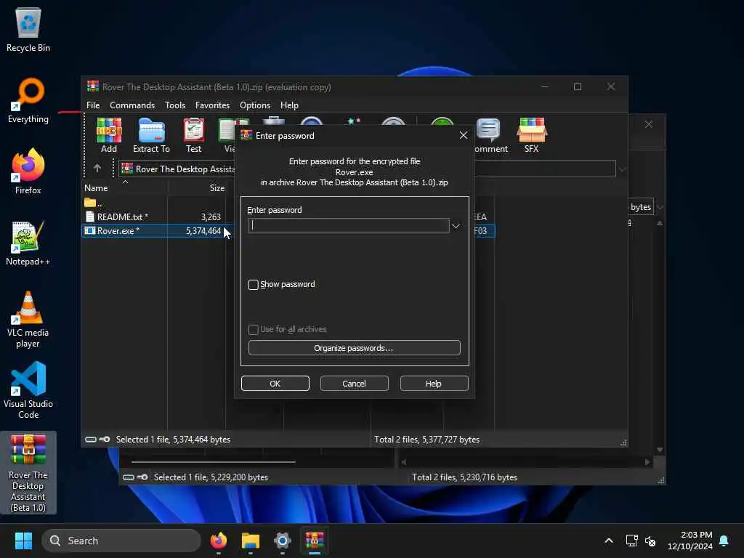Viewport: 744px width, 558px height.
Task: Click the taskbar Search box
Action: (121, 541)
